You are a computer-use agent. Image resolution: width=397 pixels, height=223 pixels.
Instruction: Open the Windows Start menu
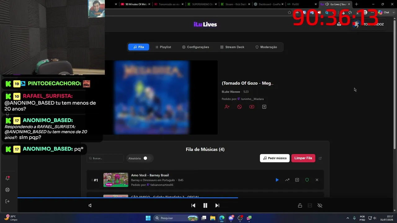148,218
